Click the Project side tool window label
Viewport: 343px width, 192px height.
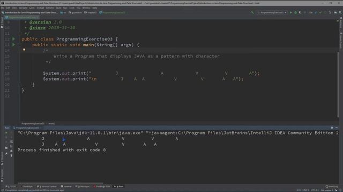tap(2, 22)
